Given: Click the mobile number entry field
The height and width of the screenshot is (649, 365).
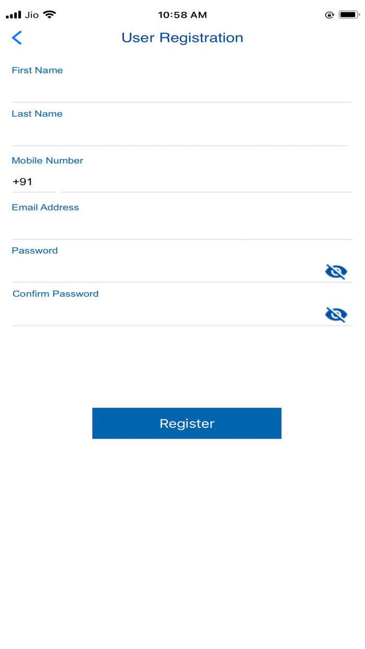Looking at the screenshot, I should coord(206,182).
